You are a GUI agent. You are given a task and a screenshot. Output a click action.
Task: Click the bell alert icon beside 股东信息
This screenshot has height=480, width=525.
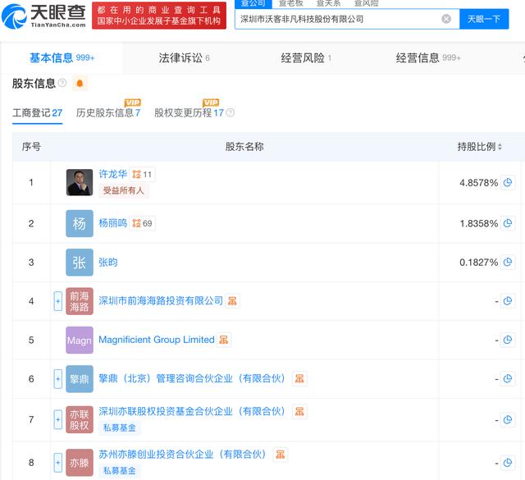(x=80, y=84)
